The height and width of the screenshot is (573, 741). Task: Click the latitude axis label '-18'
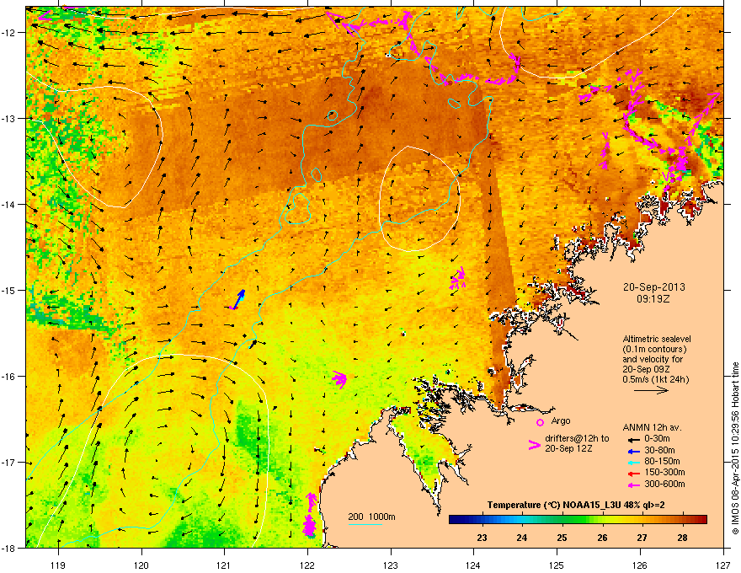click(x=9, y=548)
